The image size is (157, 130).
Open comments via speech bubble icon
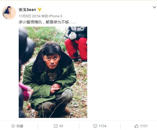tap(95, 126)
